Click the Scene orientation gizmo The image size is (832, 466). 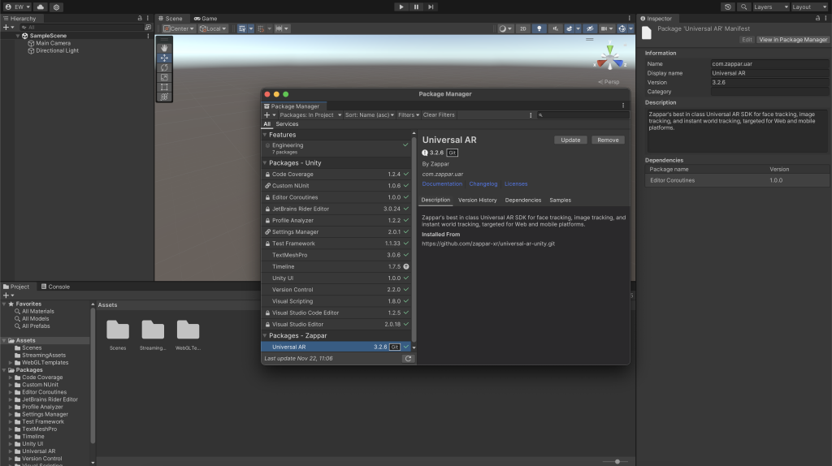(609, 58)
